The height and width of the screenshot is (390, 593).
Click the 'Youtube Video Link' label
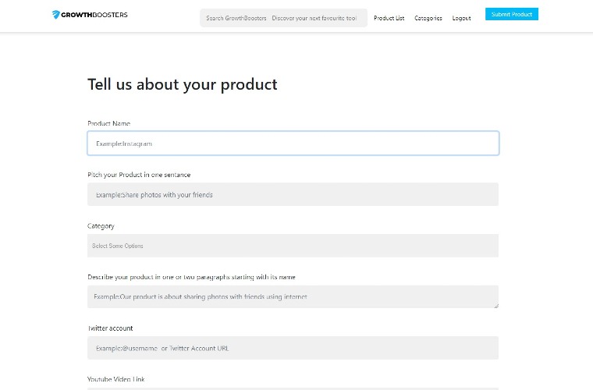(116, 379)
